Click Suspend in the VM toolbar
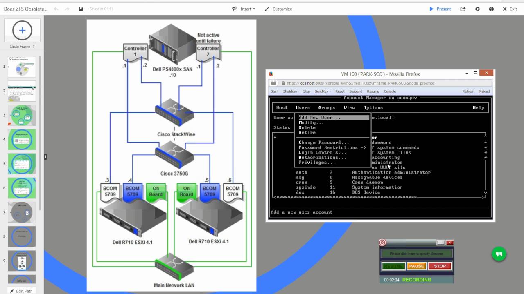The height and width of the screenshot is (294, 524). coord(356,91)
